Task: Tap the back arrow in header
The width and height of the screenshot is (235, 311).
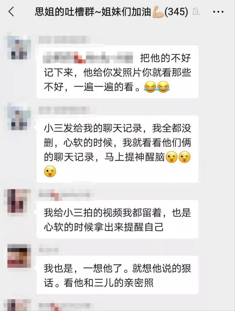Action: (11, 11)
